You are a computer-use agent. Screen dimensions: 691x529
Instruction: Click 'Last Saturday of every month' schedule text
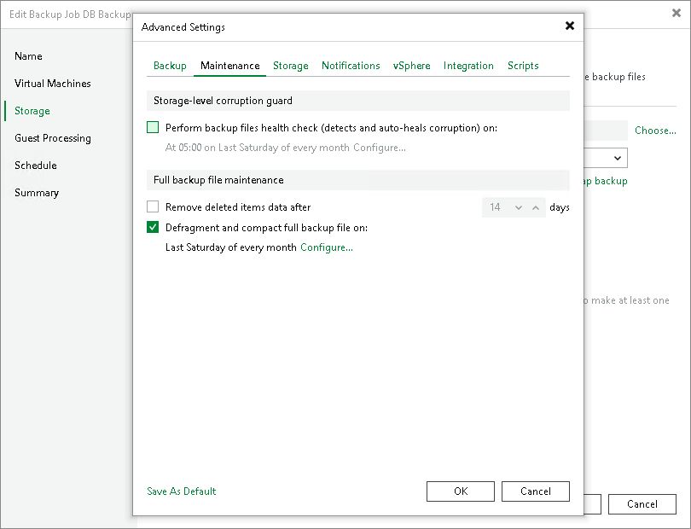(230, 247)
